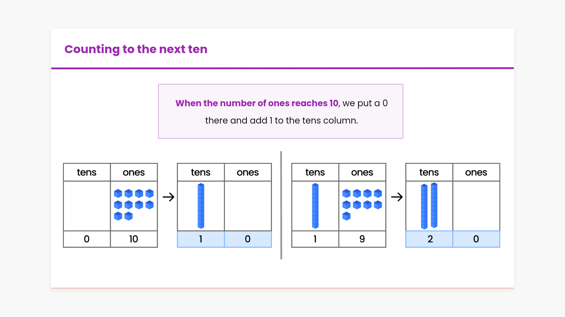
Task: Click the highlighted tens cell showing 2
Action: pos(429,239)
